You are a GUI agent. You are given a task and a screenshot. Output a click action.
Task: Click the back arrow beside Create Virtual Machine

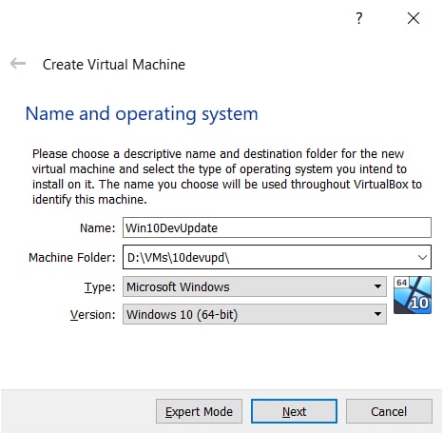pyautogui.click(x=18, y=64)
